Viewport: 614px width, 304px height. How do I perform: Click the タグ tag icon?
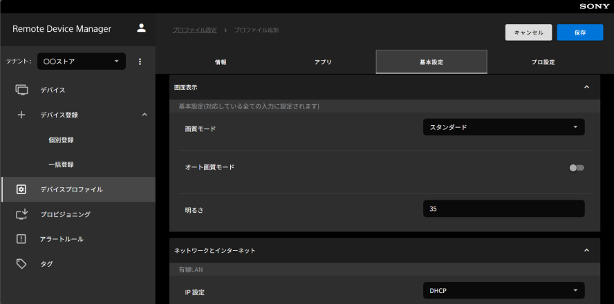tap(21, 264)
